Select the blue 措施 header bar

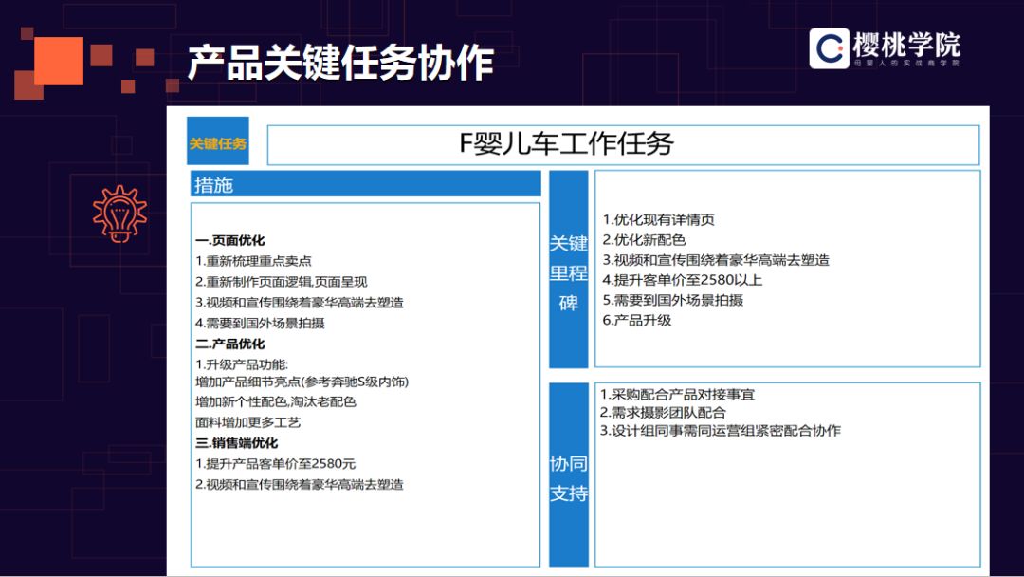point(366,185)
